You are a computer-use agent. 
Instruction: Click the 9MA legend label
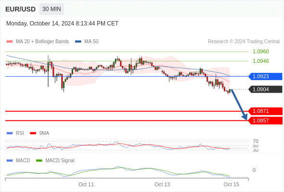[44, 133]
